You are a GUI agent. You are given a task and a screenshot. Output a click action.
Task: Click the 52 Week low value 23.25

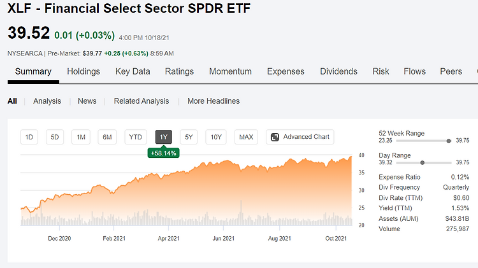tap(386, 141)
